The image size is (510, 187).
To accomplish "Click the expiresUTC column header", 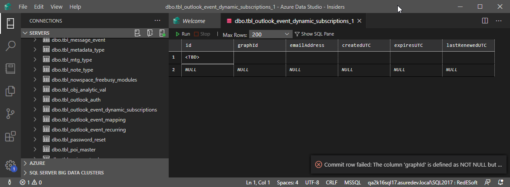I will [417, 45].
